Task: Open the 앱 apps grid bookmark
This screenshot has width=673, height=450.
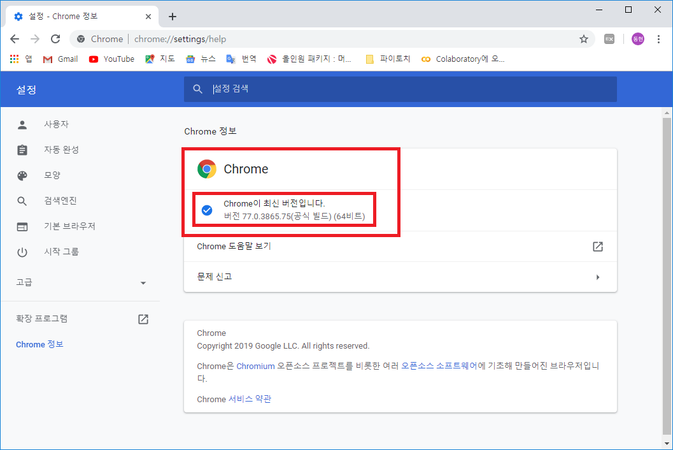Action: point(20,59)
